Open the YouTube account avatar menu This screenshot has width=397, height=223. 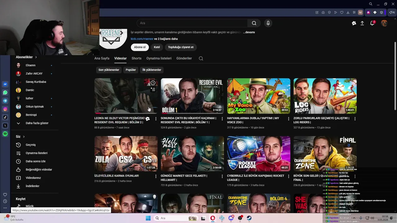[384, 23]
